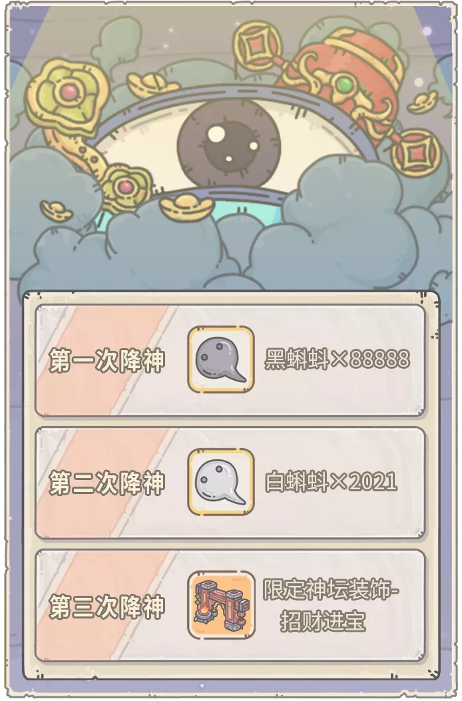462x701 pixels.
Task: Click the small gold ingot at left clouds
Action: 56,210
